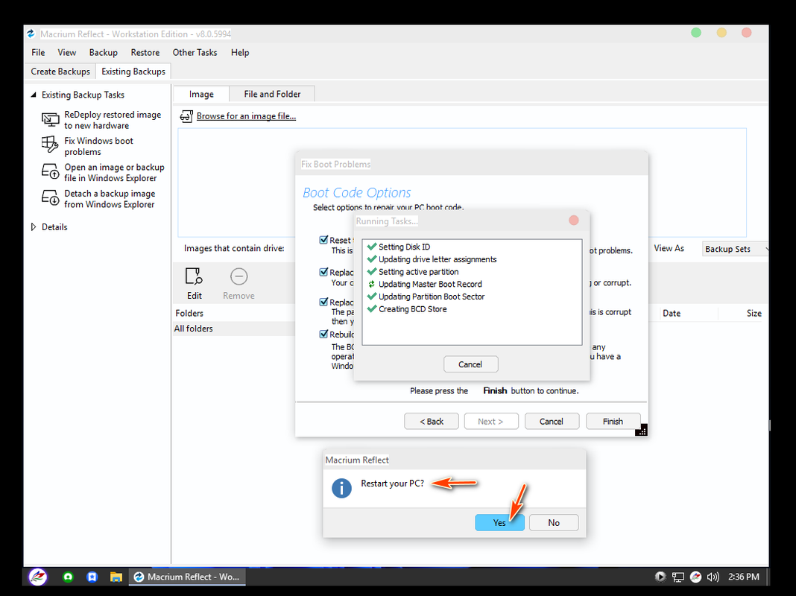Viewport: 796px width, 596px height.
Task: Click the Open image in Explorer icon
Action: tap(50, 171)
